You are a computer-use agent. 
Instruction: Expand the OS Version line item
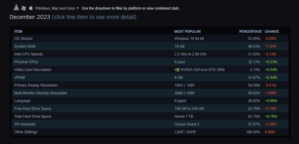(x=23, y=39)
